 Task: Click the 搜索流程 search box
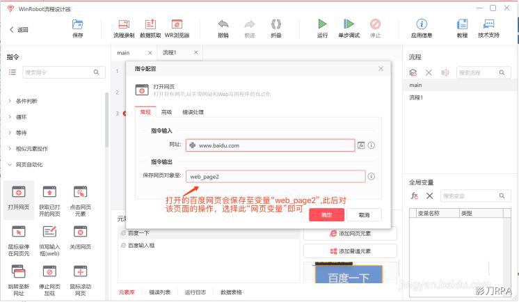(484, 72)
